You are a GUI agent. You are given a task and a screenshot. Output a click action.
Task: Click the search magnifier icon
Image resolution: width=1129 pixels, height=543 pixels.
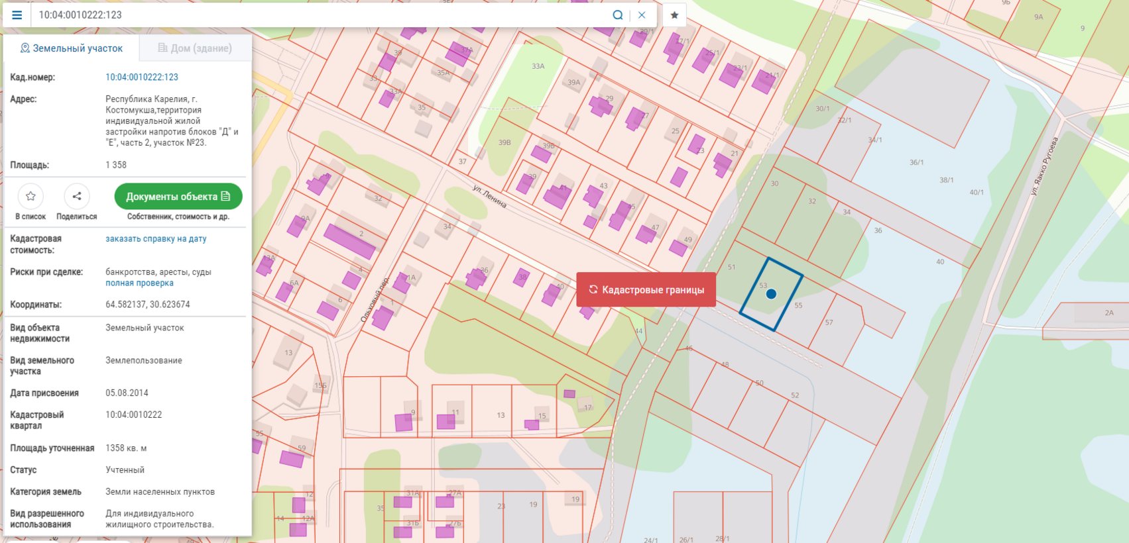tap(617, 15)
